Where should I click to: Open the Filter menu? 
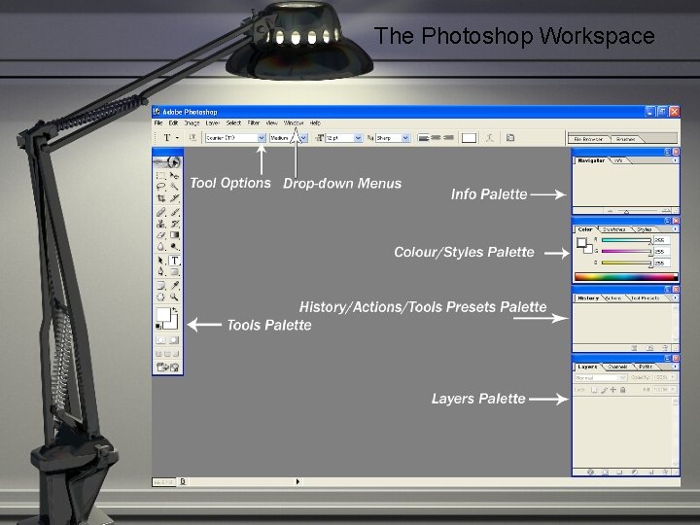point(254,122)
